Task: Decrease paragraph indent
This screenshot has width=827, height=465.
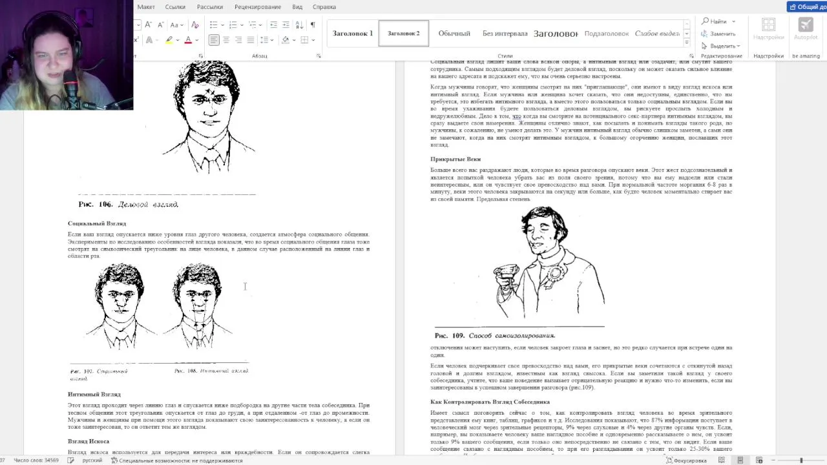Action: (x=273, y=25)
